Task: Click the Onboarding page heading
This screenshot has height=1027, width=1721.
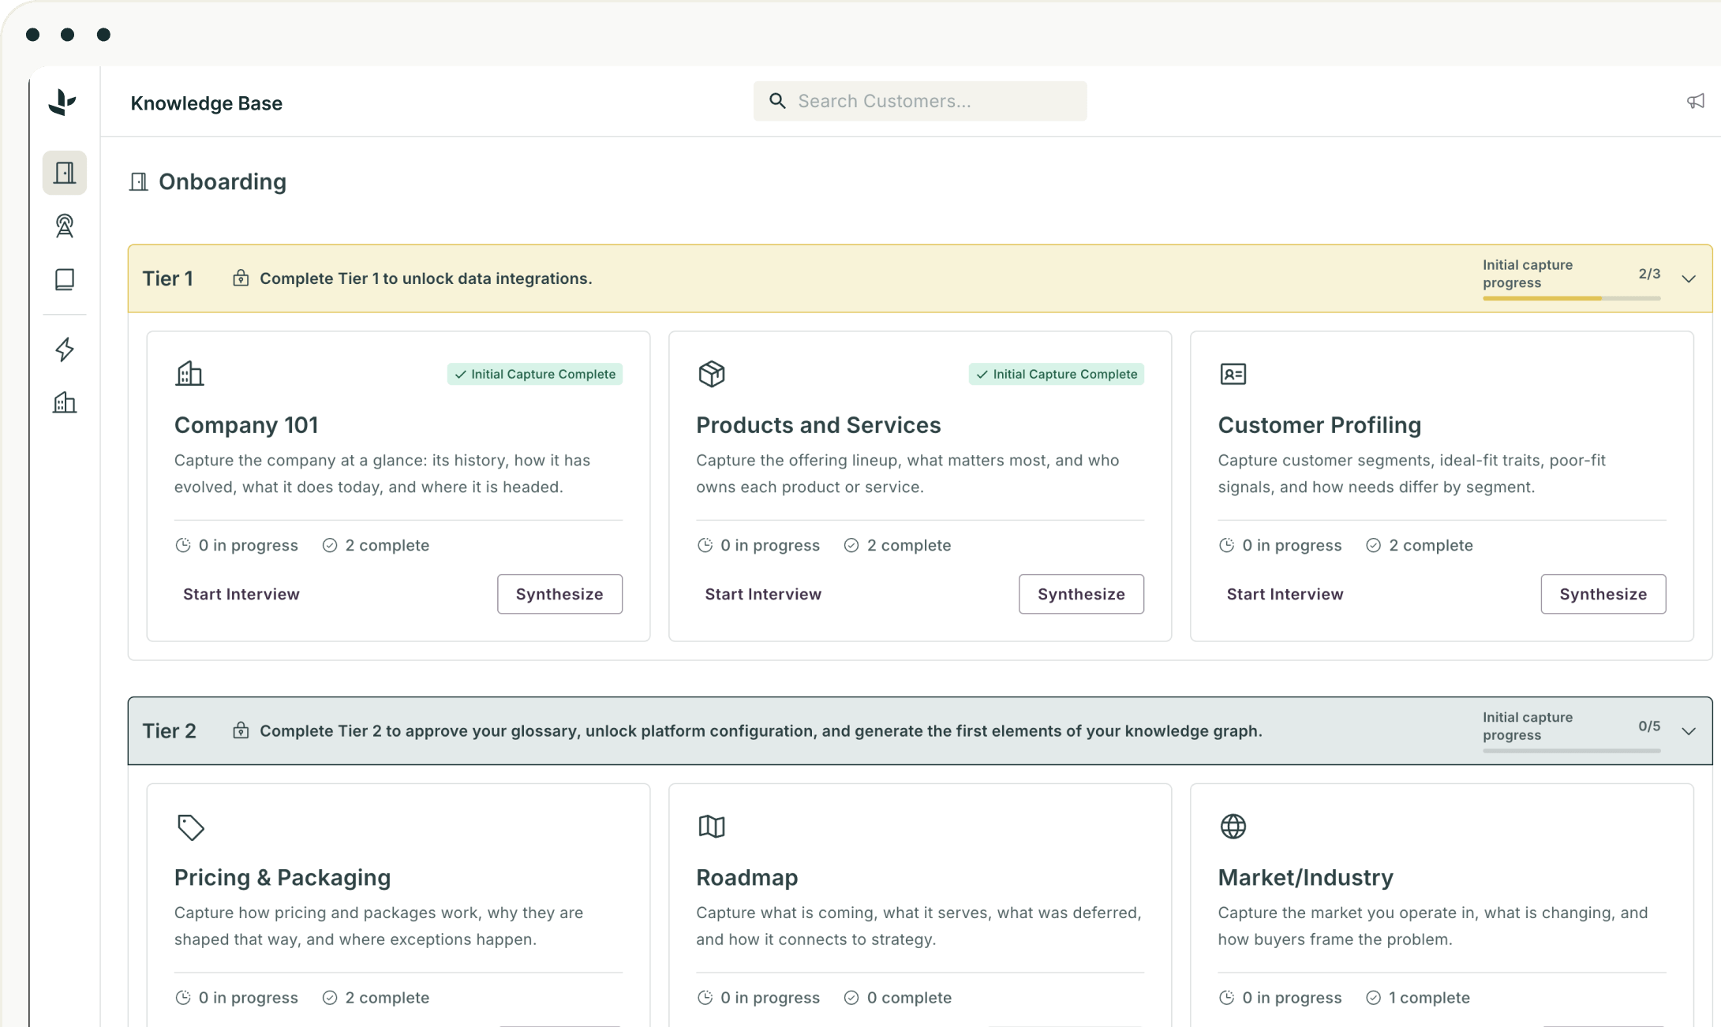Action: coord(223,181)
